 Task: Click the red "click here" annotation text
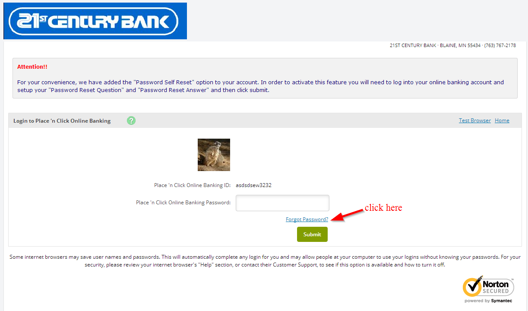(383, 208)
